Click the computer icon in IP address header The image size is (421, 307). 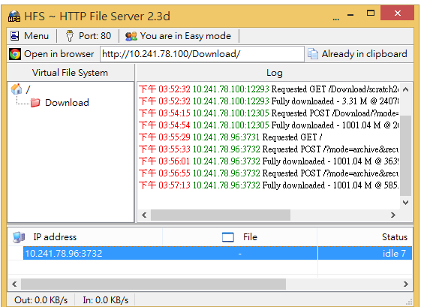click(x=19, y=237)
